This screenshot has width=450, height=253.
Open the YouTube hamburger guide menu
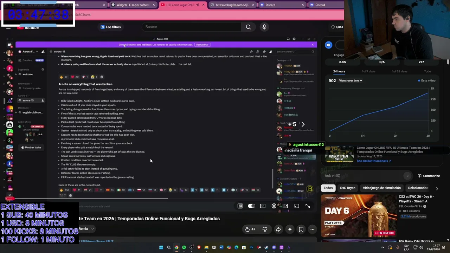pyautogui.click(x=8, y=28)
